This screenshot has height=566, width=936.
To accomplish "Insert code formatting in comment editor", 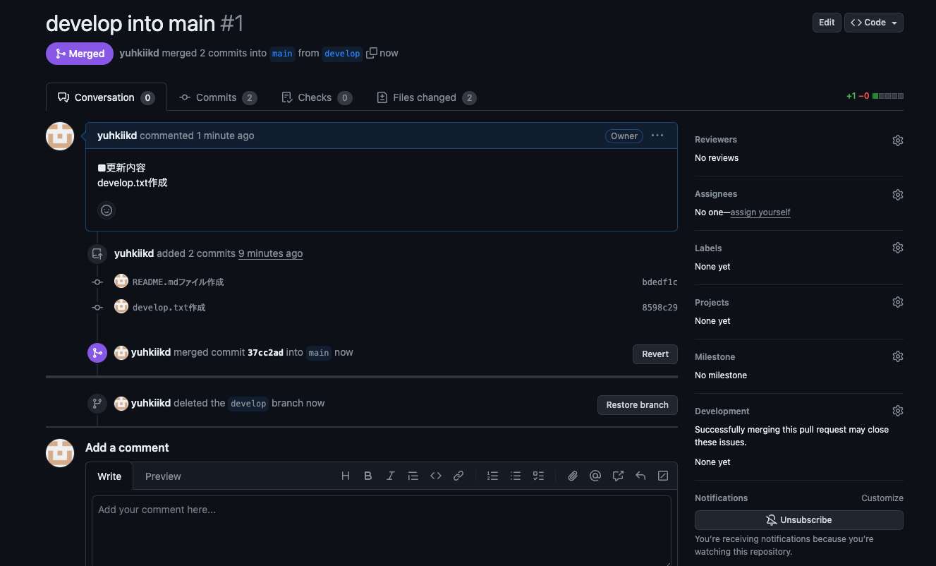I will pos(436,476).
